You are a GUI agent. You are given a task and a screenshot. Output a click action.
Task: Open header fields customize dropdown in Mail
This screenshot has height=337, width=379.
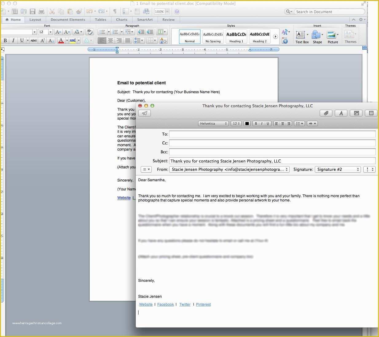[146, 169]
